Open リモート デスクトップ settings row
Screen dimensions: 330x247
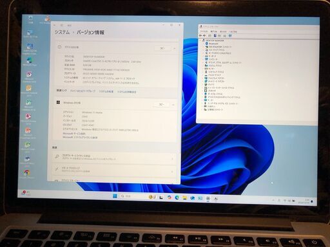click(114, 170)
